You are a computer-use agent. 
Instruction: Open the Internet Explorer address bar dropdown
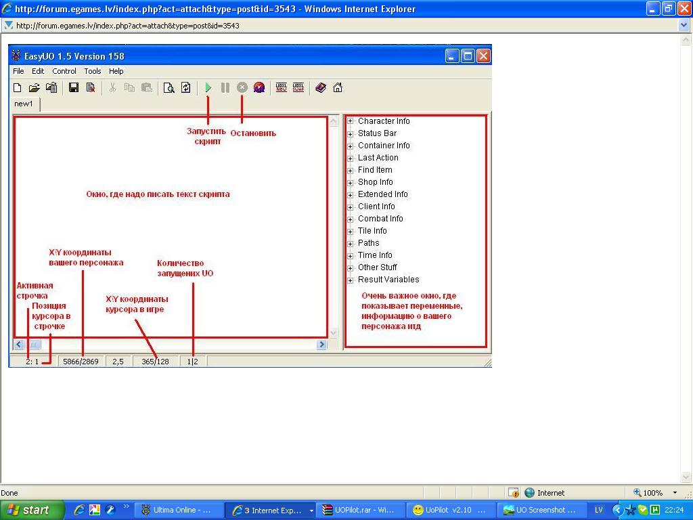[685, 26]
